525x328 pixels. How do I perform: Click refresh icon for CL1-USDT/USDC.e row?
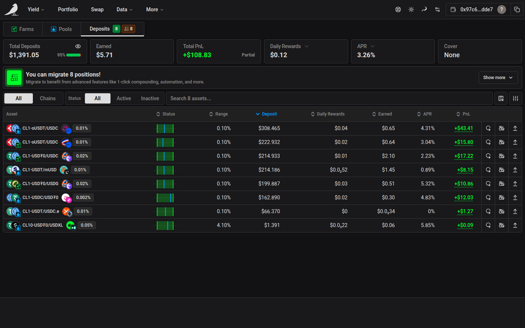488,211
